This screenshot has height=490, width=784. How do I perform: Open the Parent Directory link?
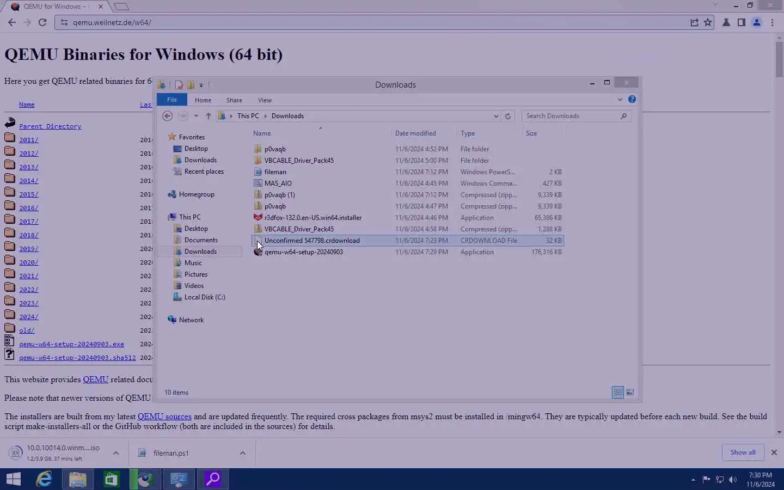coord(50,126)
